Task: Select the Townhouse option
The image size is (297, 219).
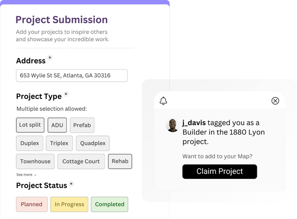Action: (x=35, y=162)
